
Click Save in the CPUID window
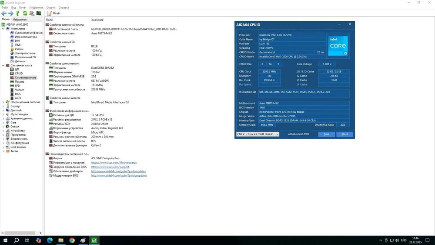tap(327, 134)
